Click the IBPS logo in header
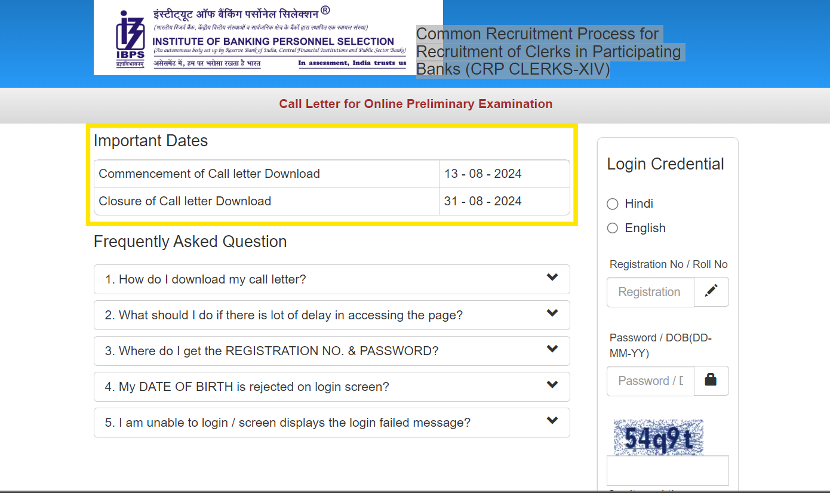Viewport: 830px width, 493px height. [130, 38]
